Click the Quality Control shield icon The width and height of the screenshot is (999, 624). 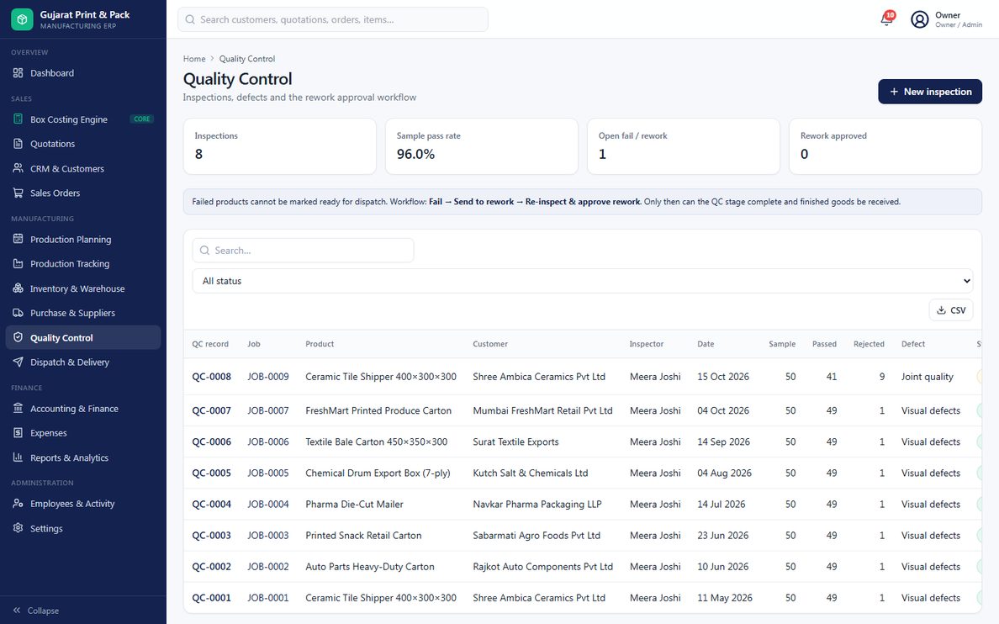pyautogui.click(x=18, y=337)
